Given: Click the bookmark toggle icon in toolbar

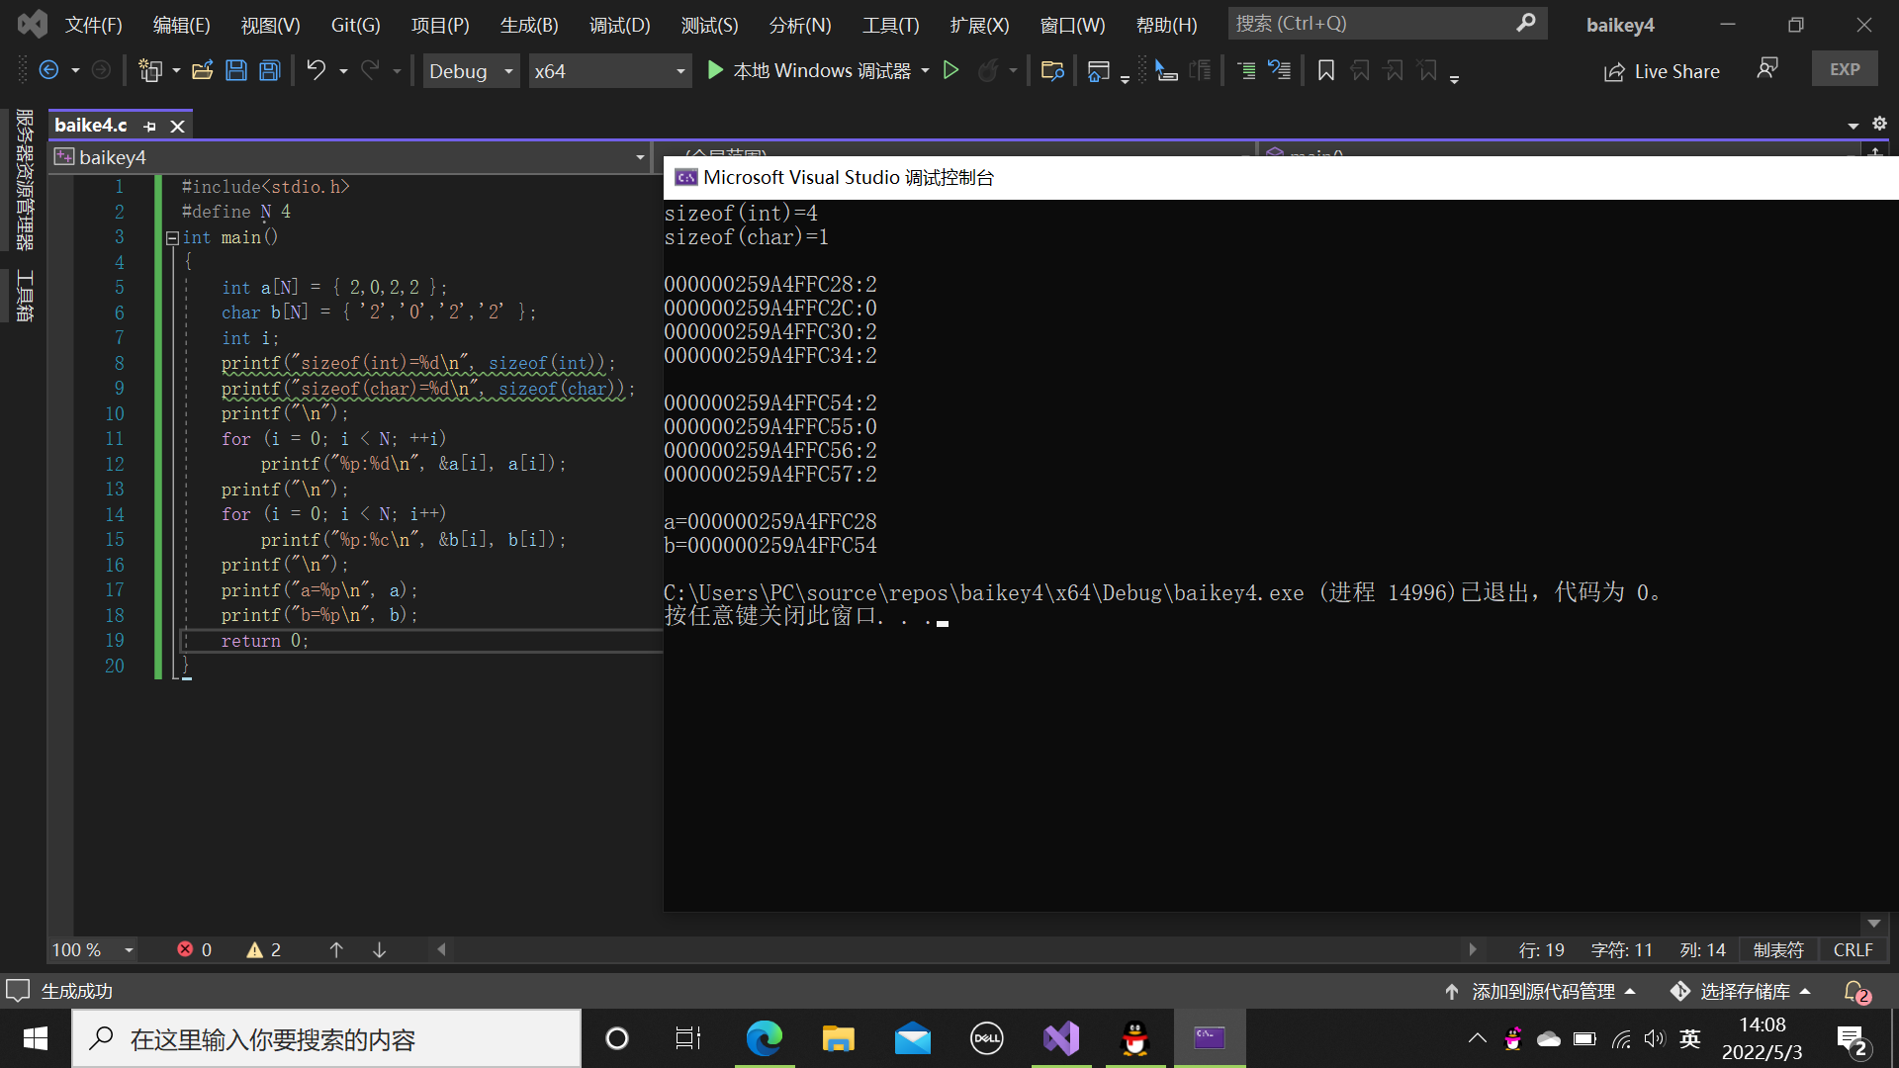Looking at the screenshot, I should [1326, 70].
